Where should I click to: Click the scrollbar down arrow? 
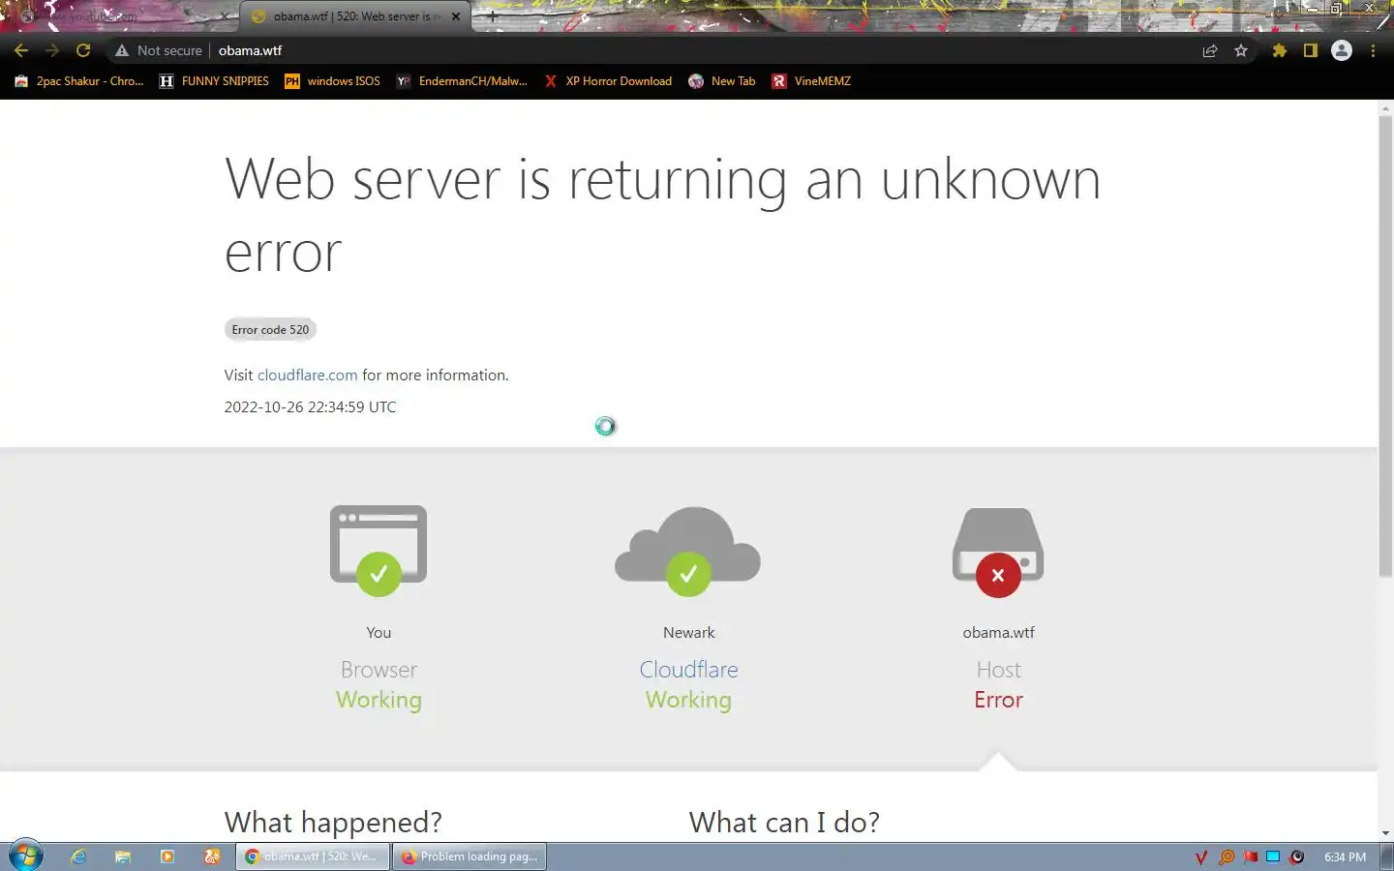(1385, 833)
